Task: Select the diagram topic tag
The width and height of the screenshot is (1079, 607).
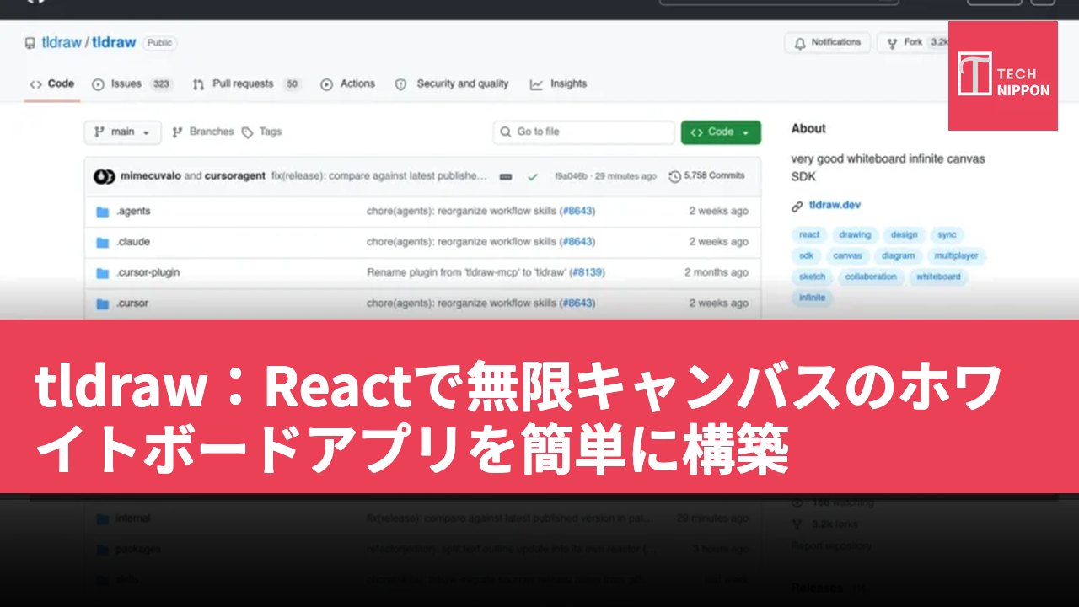Action: [x=898, y=256]
